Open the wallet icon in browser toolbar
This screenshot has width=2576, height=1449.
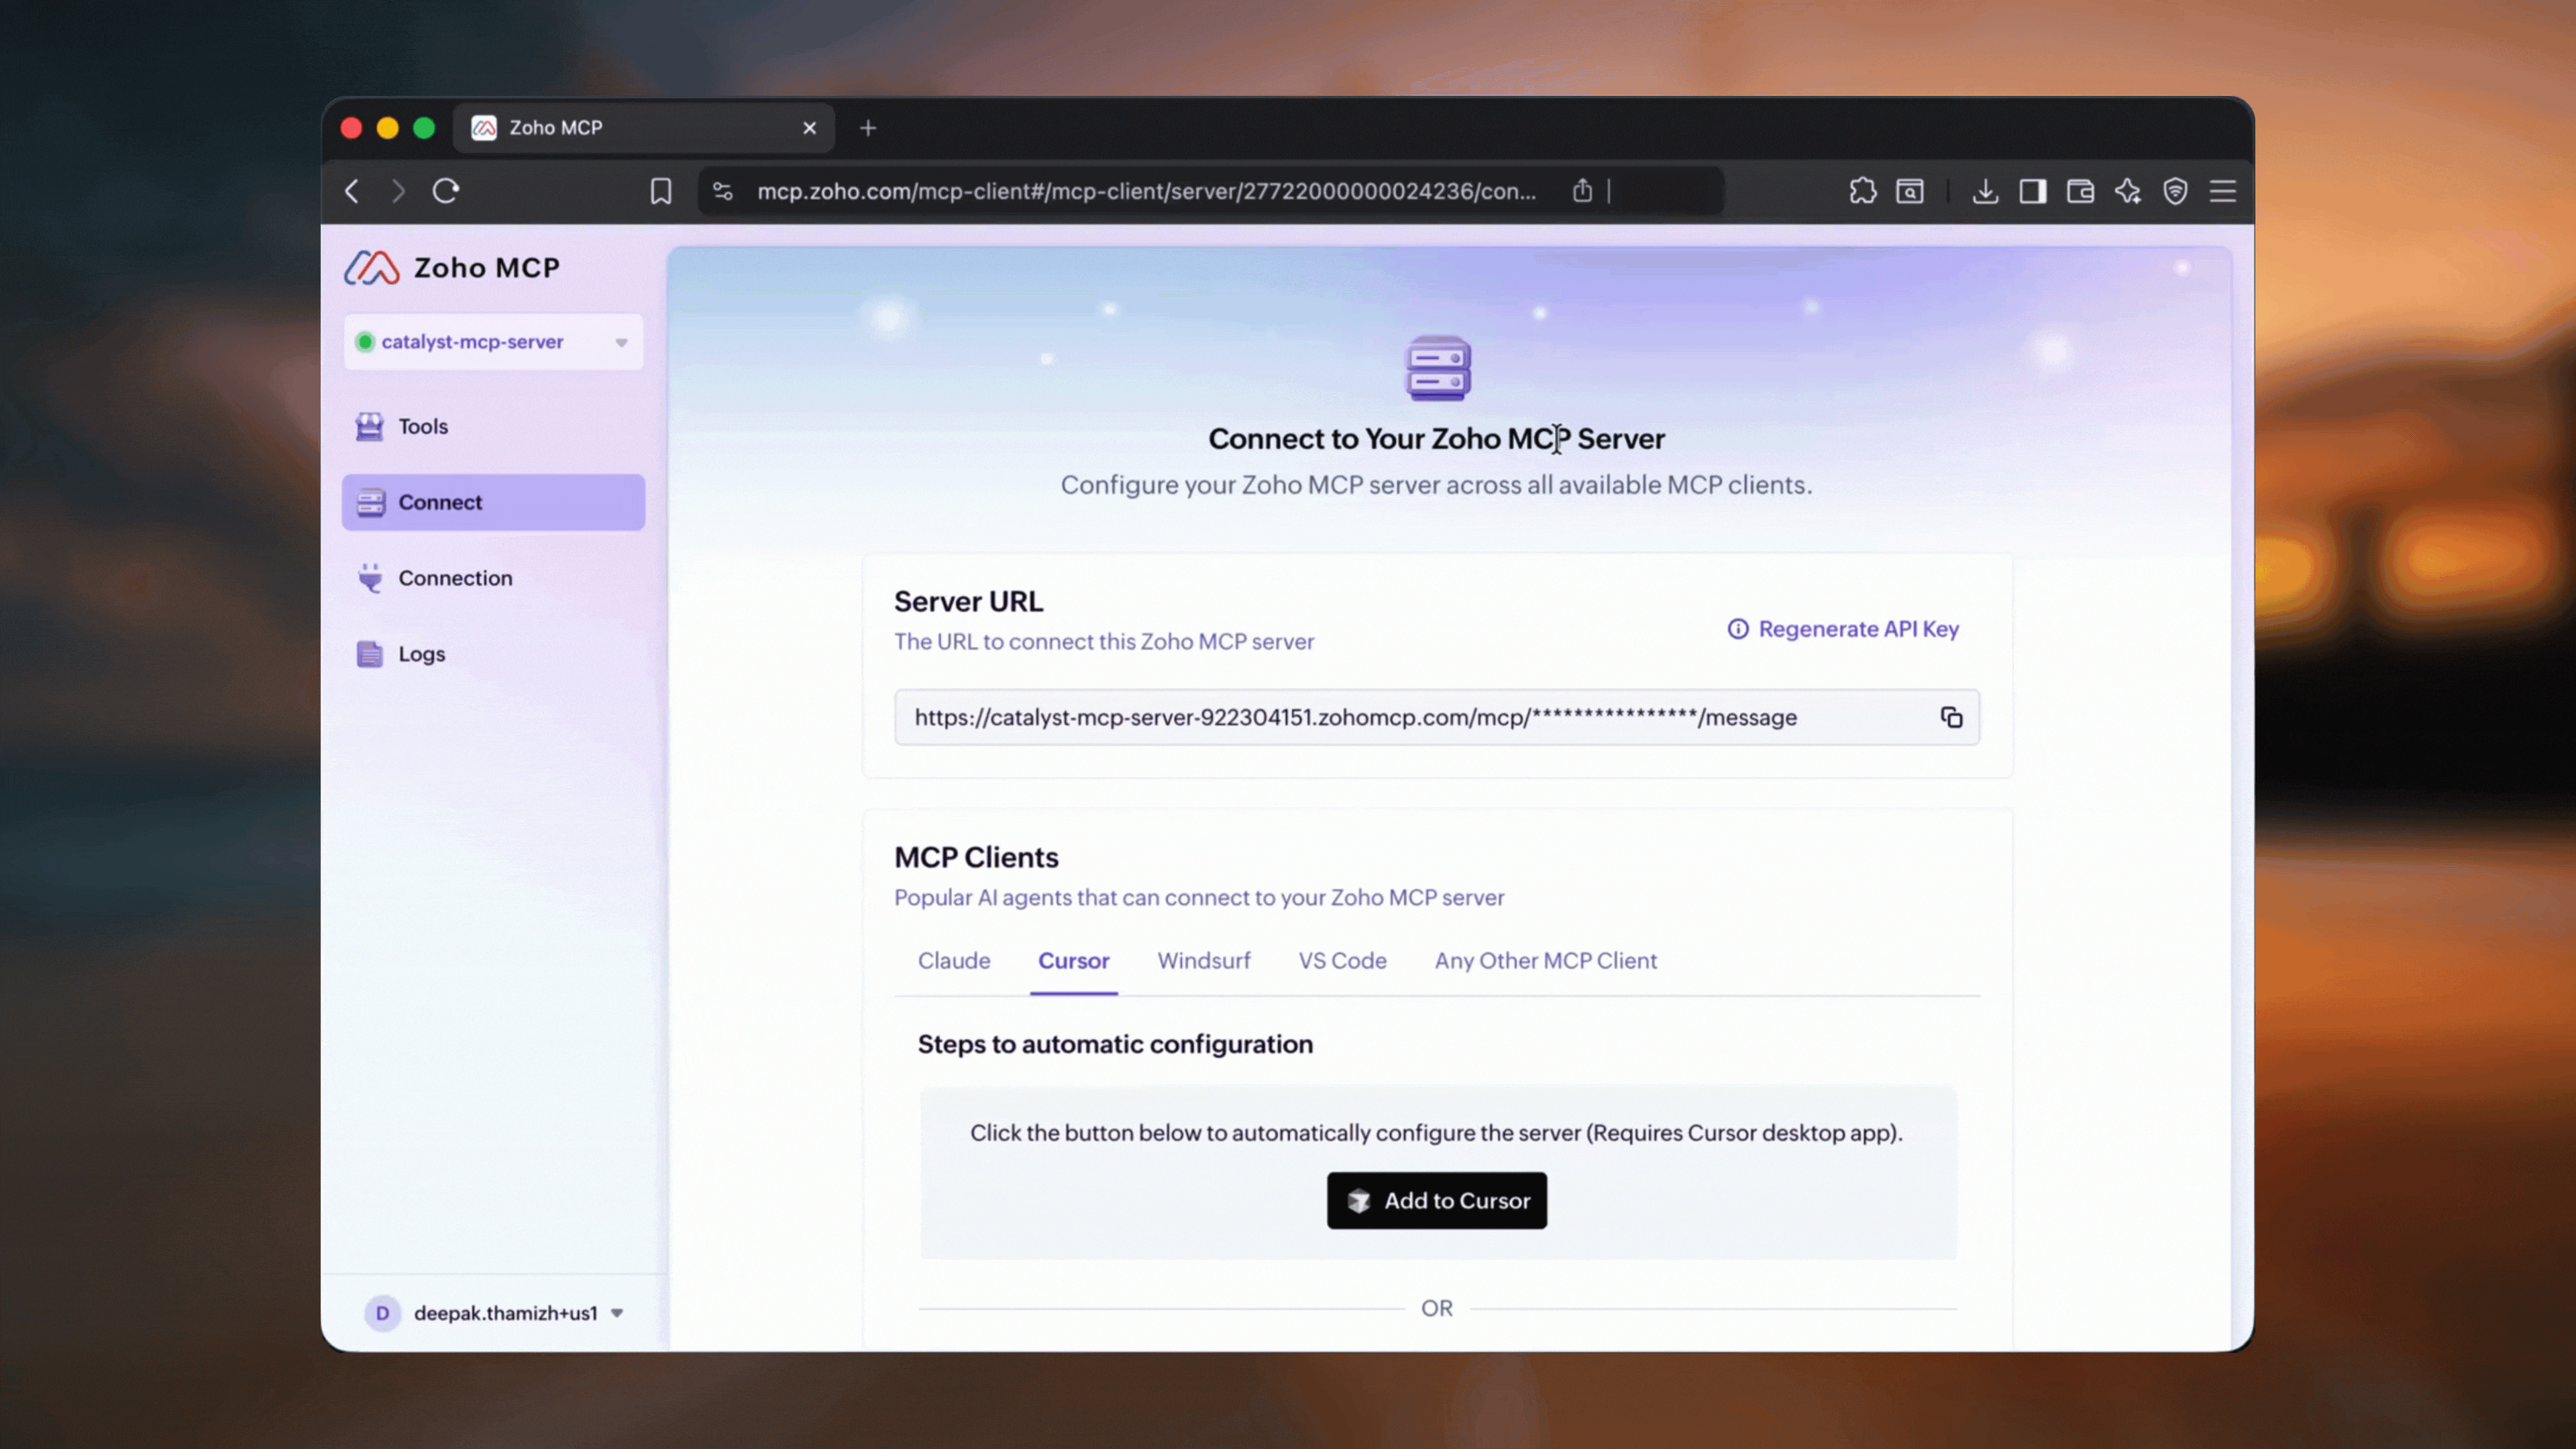coord(2080,191)
